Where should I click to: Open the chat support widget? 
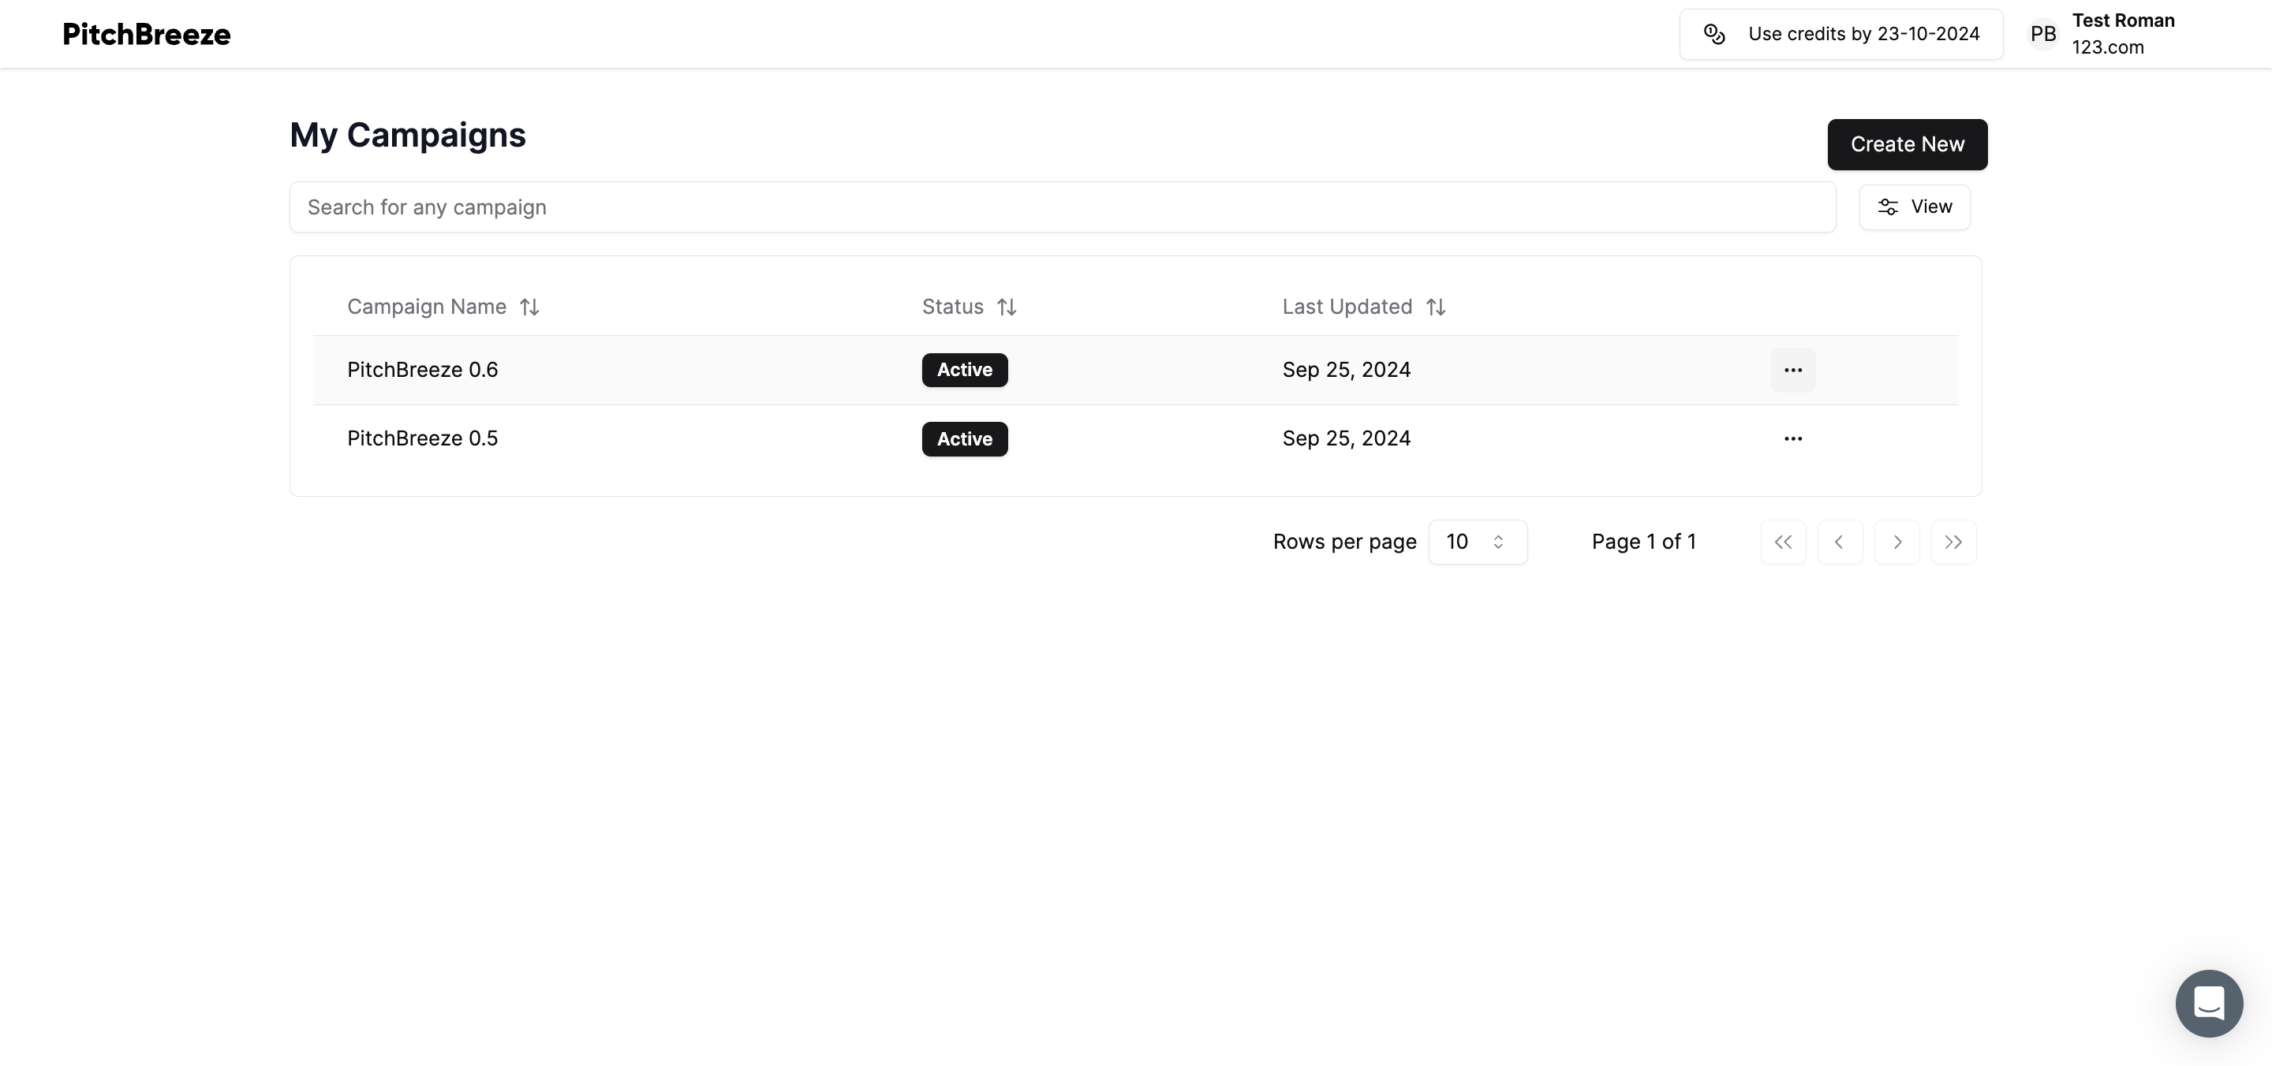(2209, 1004)
